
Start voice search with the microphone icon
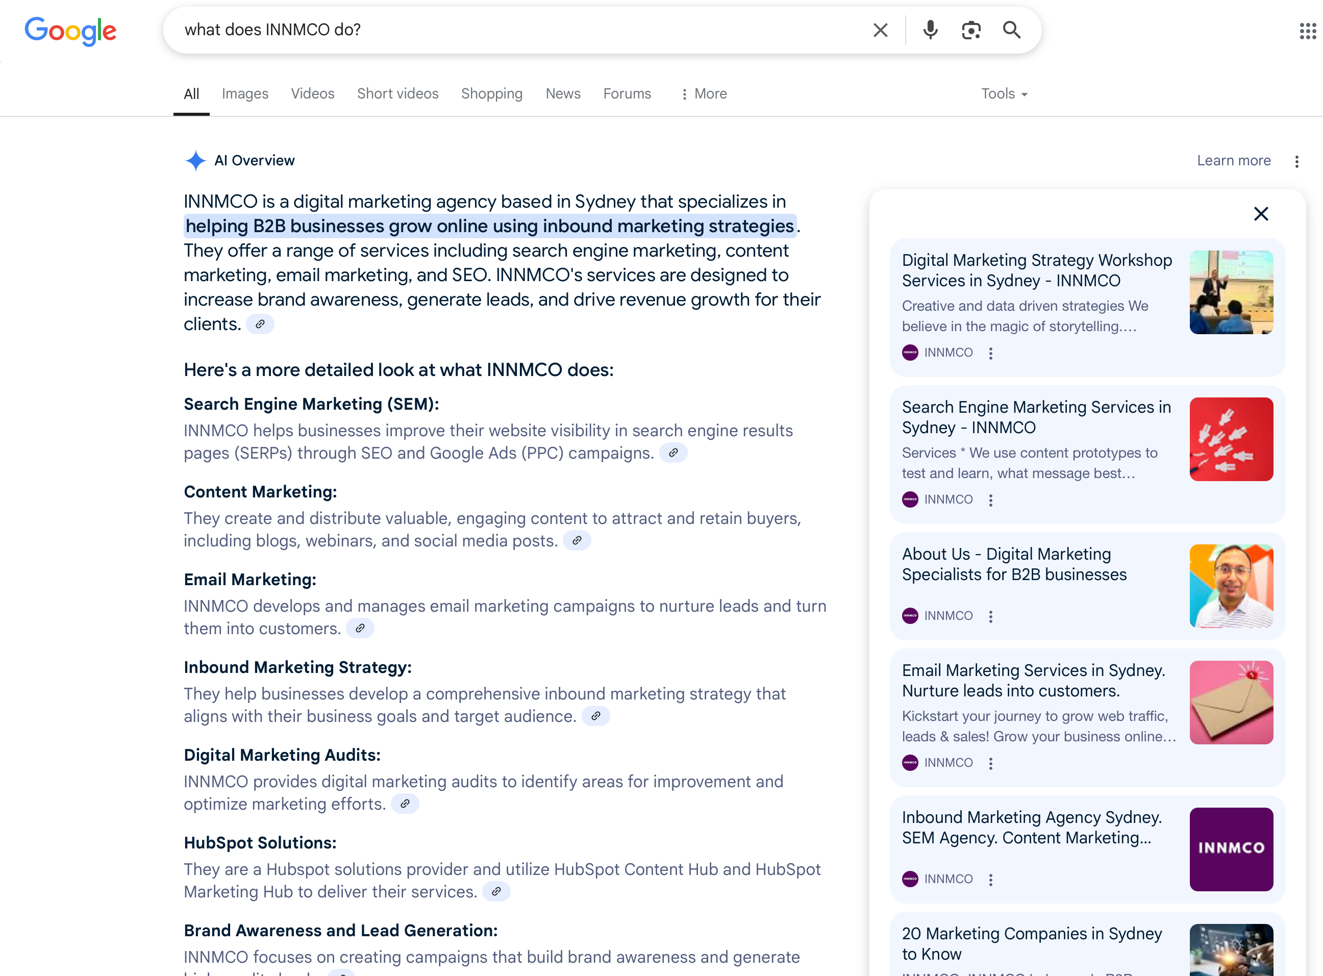[930, 30]
